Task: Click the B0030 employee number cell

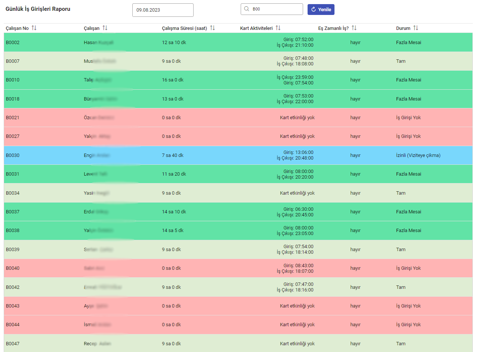Action: (x=13, y=155)
